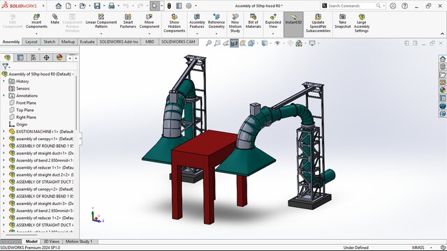Viewport: 447px width, 251px height.
Task: Click Zoom to Fit in the view toolbar
Action: (209, 43)
